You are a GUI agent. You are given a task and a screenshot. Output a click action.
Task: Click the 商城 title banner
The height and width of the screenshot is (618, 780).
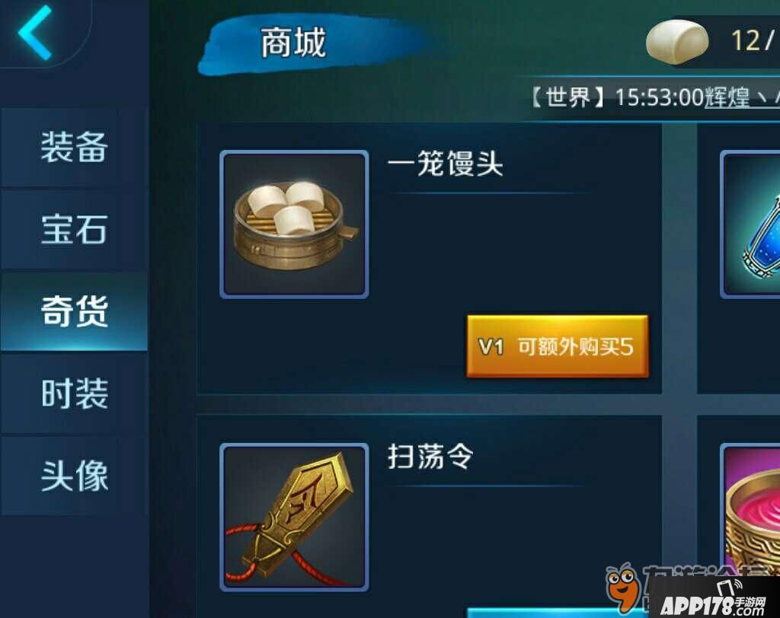click(x=293, y=43)
